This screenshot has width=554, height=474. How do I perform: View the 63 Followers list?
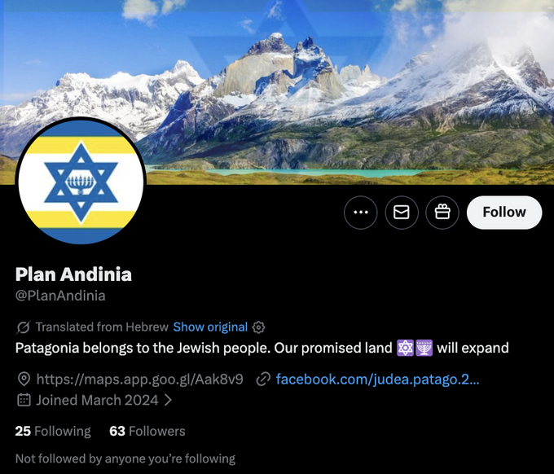click(x=147, y=432)
